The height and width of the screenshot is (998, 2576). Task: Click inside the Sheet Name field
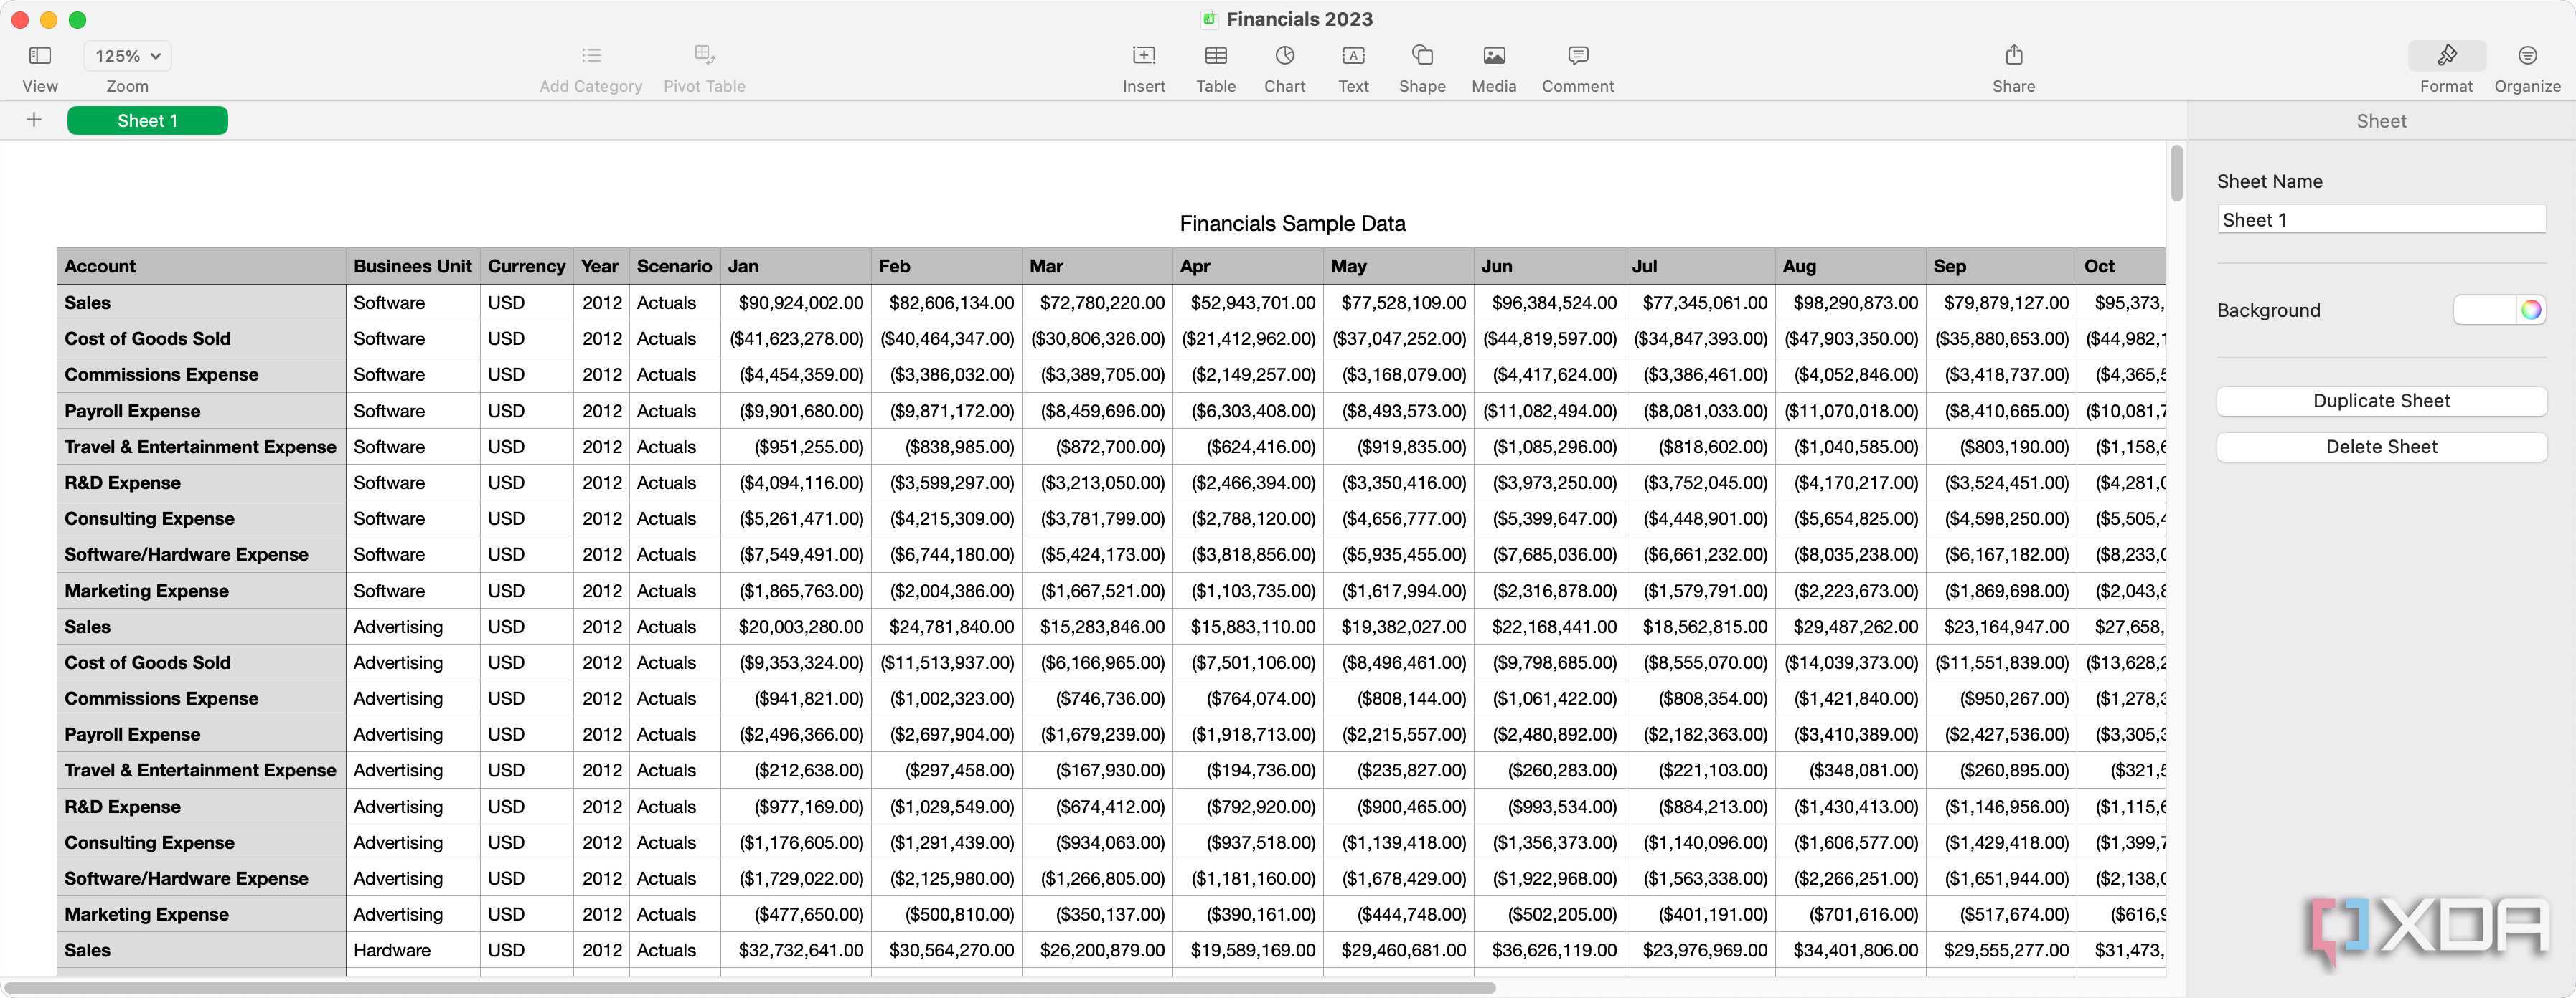point(2382,219)
